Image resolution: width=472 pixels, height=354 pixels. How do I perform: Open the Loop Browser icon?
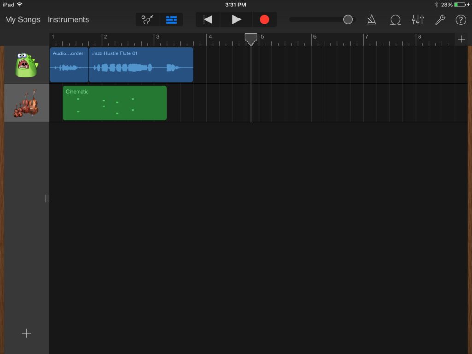point(395,20)
